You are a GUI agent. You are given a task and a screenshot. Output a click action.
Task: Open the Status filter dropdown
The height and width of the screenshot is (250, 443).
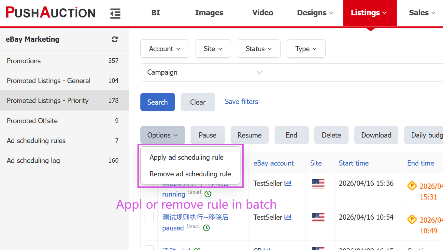258,49
